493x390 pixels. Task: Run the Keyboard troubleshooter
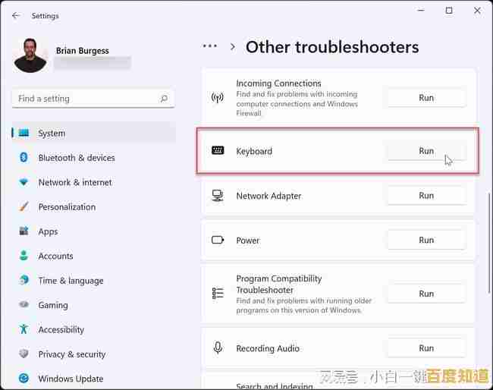click(x=426, y=151)
